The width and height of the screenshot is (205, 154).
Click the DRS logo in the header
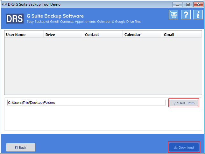point(15,18)
